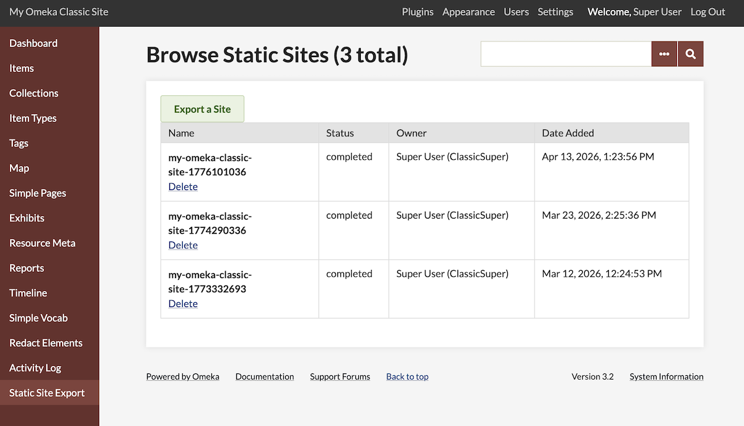Click Log Out link

(x=708, y=12)
